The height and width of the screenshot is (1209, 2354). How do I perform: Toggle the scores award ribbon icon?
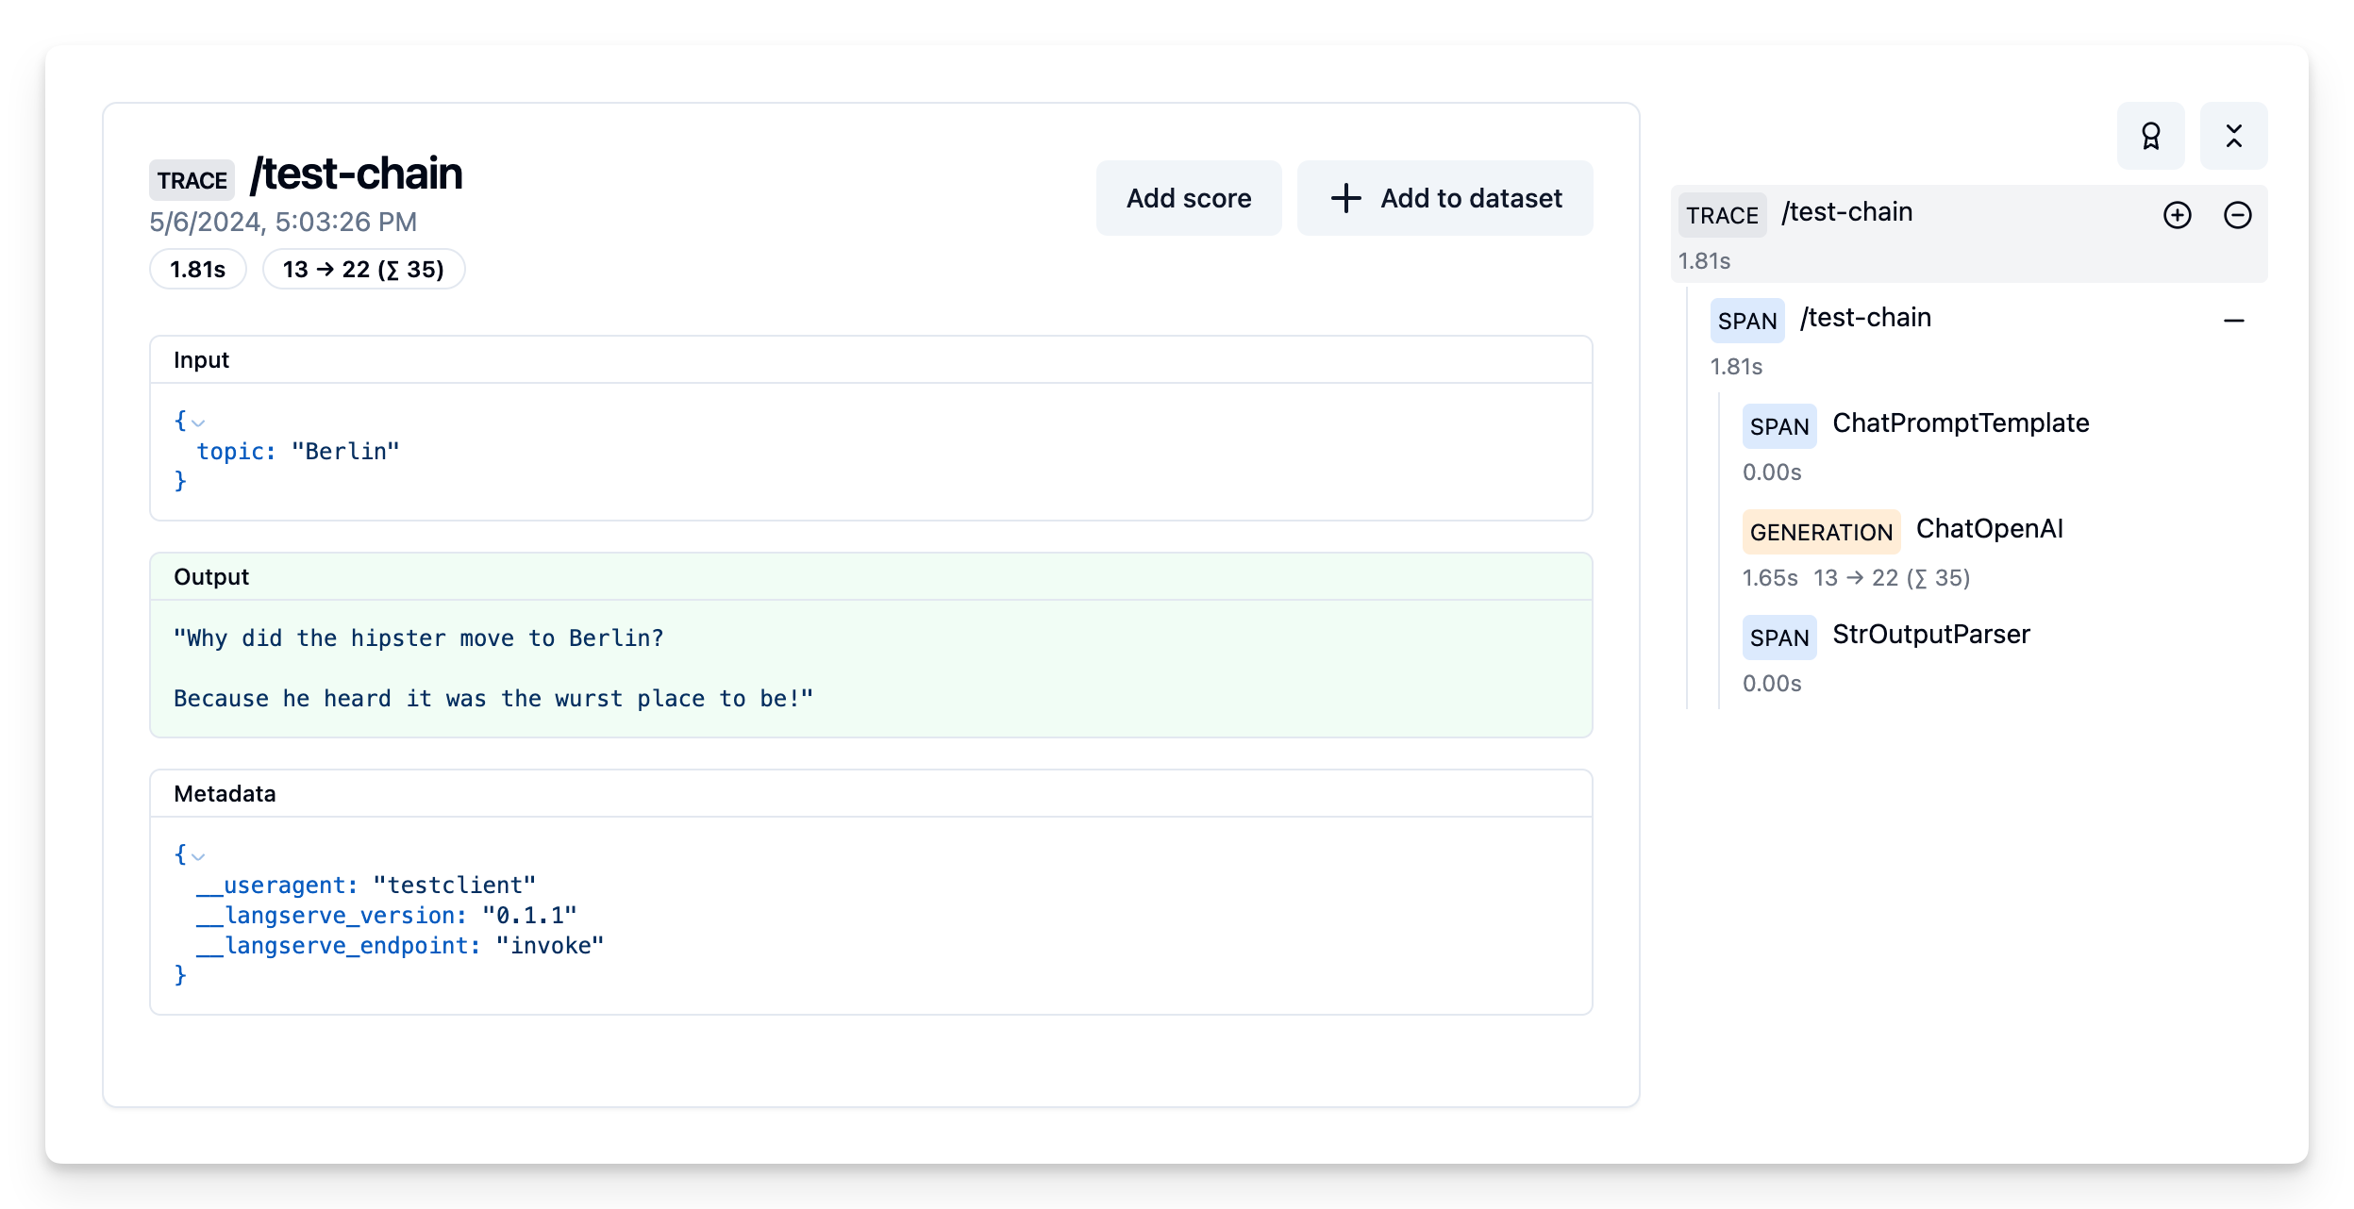tap(2150, 136)
